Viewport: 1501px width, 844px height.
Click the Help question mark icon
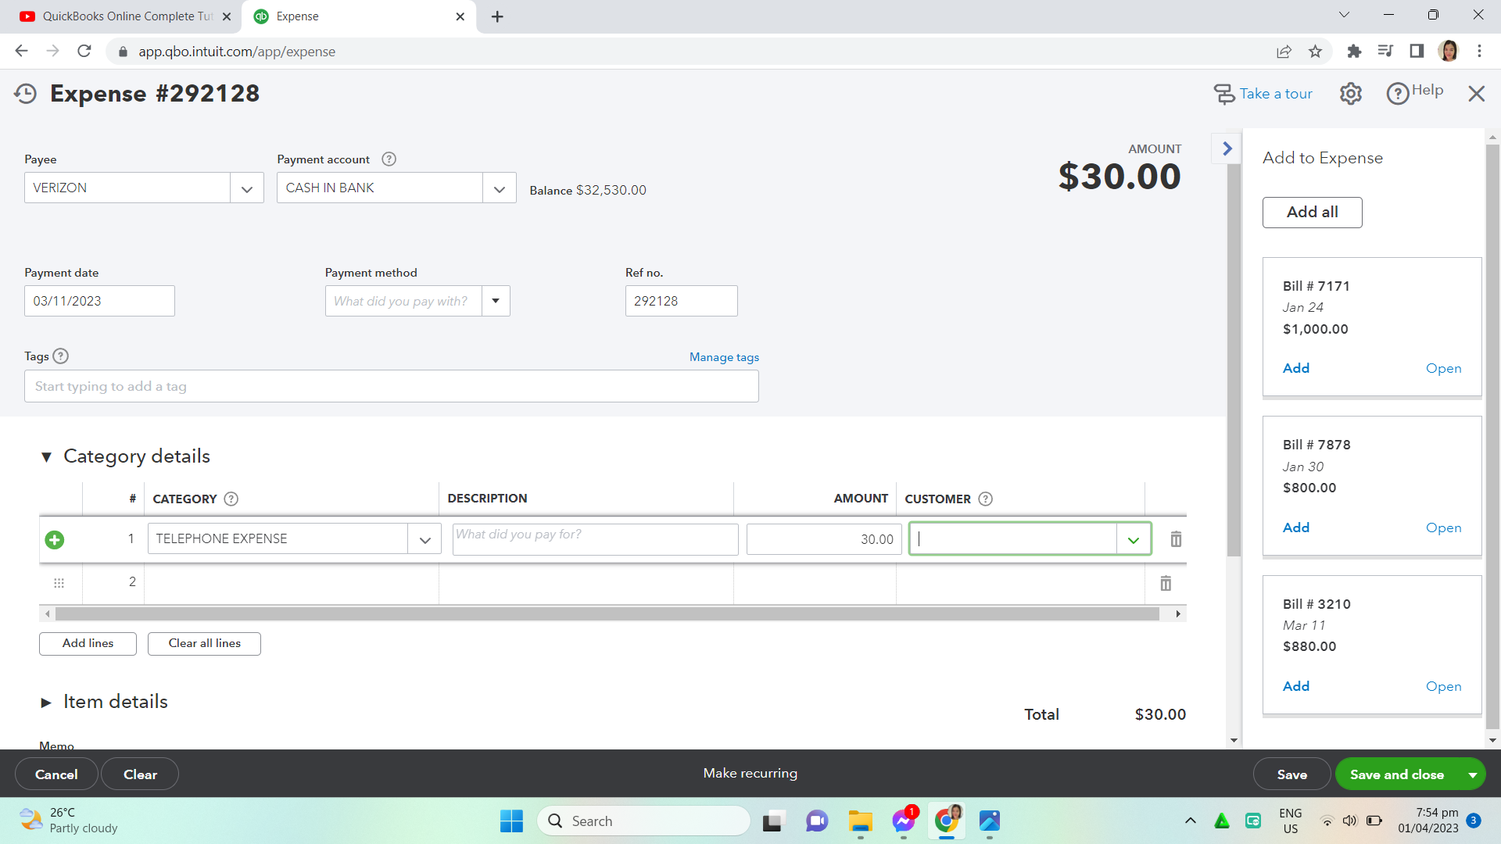[1397, 94]
